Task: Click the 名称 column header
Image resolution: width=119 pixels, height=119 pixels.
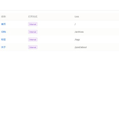Action: (3, 17)
